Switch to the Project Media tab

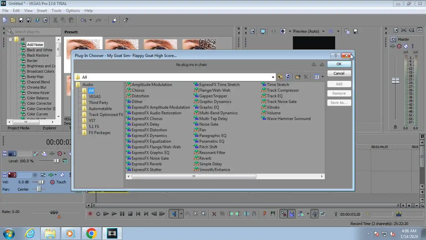19,128
